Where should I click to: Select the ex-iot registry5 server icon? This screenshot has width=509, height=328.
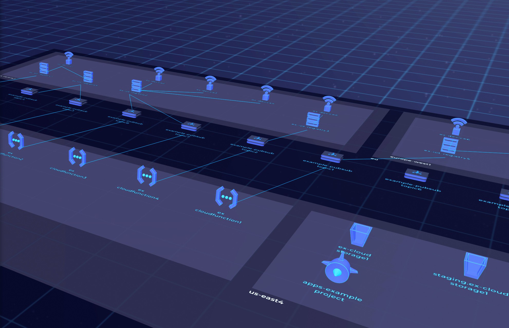pyautogui.click(x=449, y=145)
